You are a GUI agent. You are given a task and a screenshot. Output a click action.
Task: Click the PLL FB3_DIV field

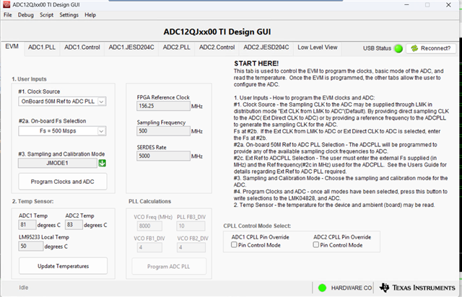click(191, 226)
